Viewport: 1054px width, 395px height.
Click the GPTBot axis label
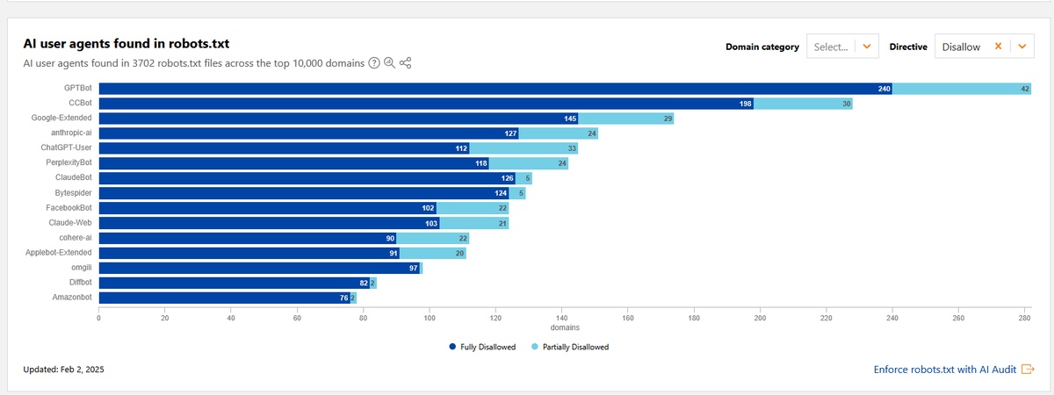click(x=77, y=88)
